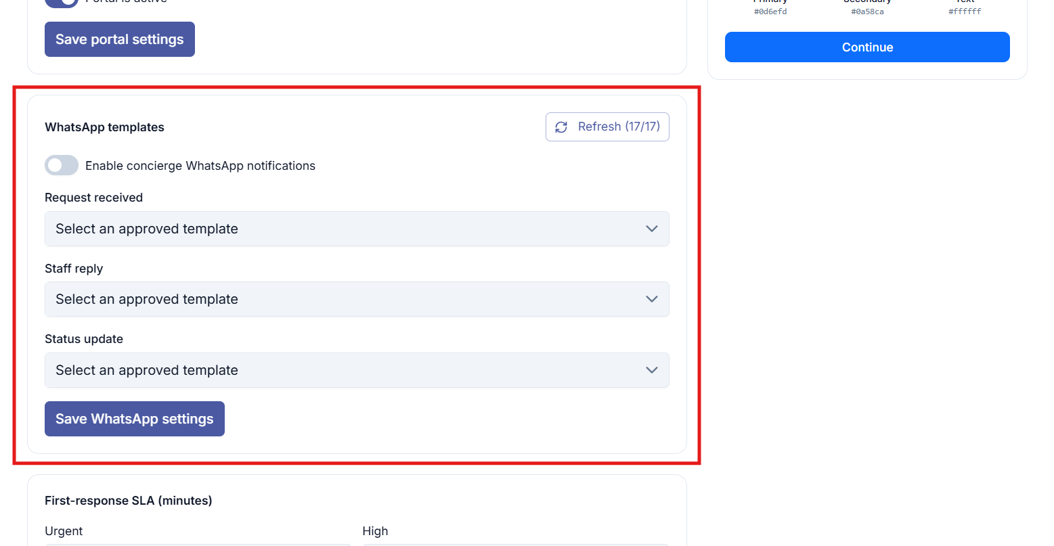Screen dimensions: 1054x546
Task: Click the Staff reply label
Action: tap(74, 269)
